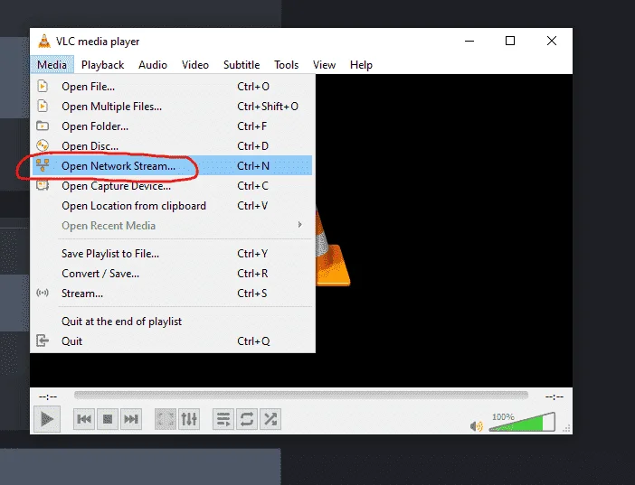
Task: Click the Open Disc icon
Action: click(43, 145)
